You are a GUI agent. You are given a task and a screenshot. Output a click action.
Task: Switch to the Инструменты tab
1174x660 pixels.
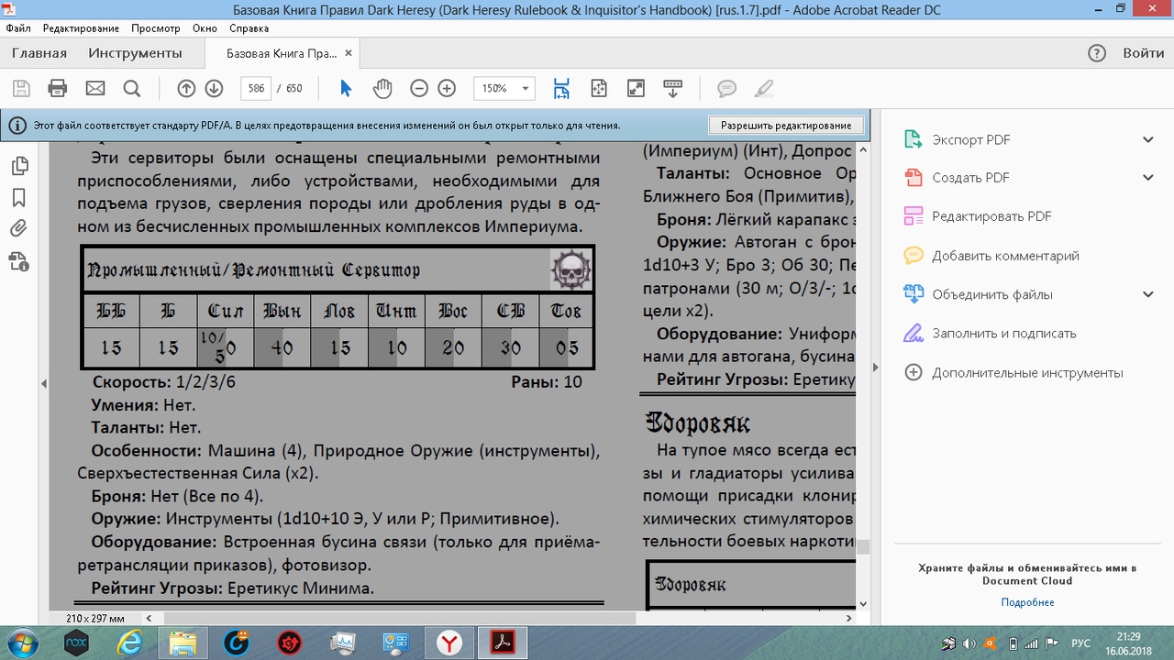point(135,53)
